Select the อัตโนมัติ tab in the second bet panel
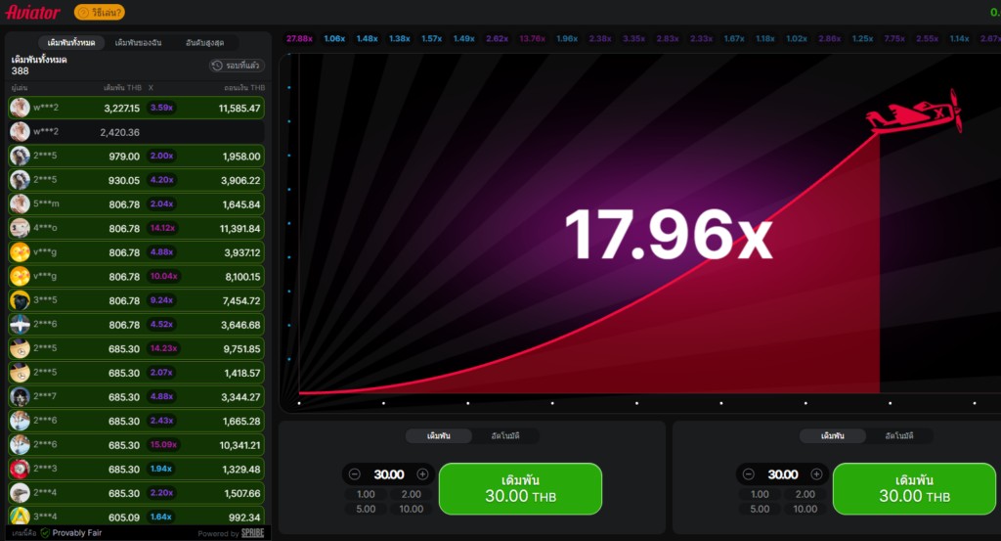The width and height of the screenshot is (1001, 541). pos(899,435)
